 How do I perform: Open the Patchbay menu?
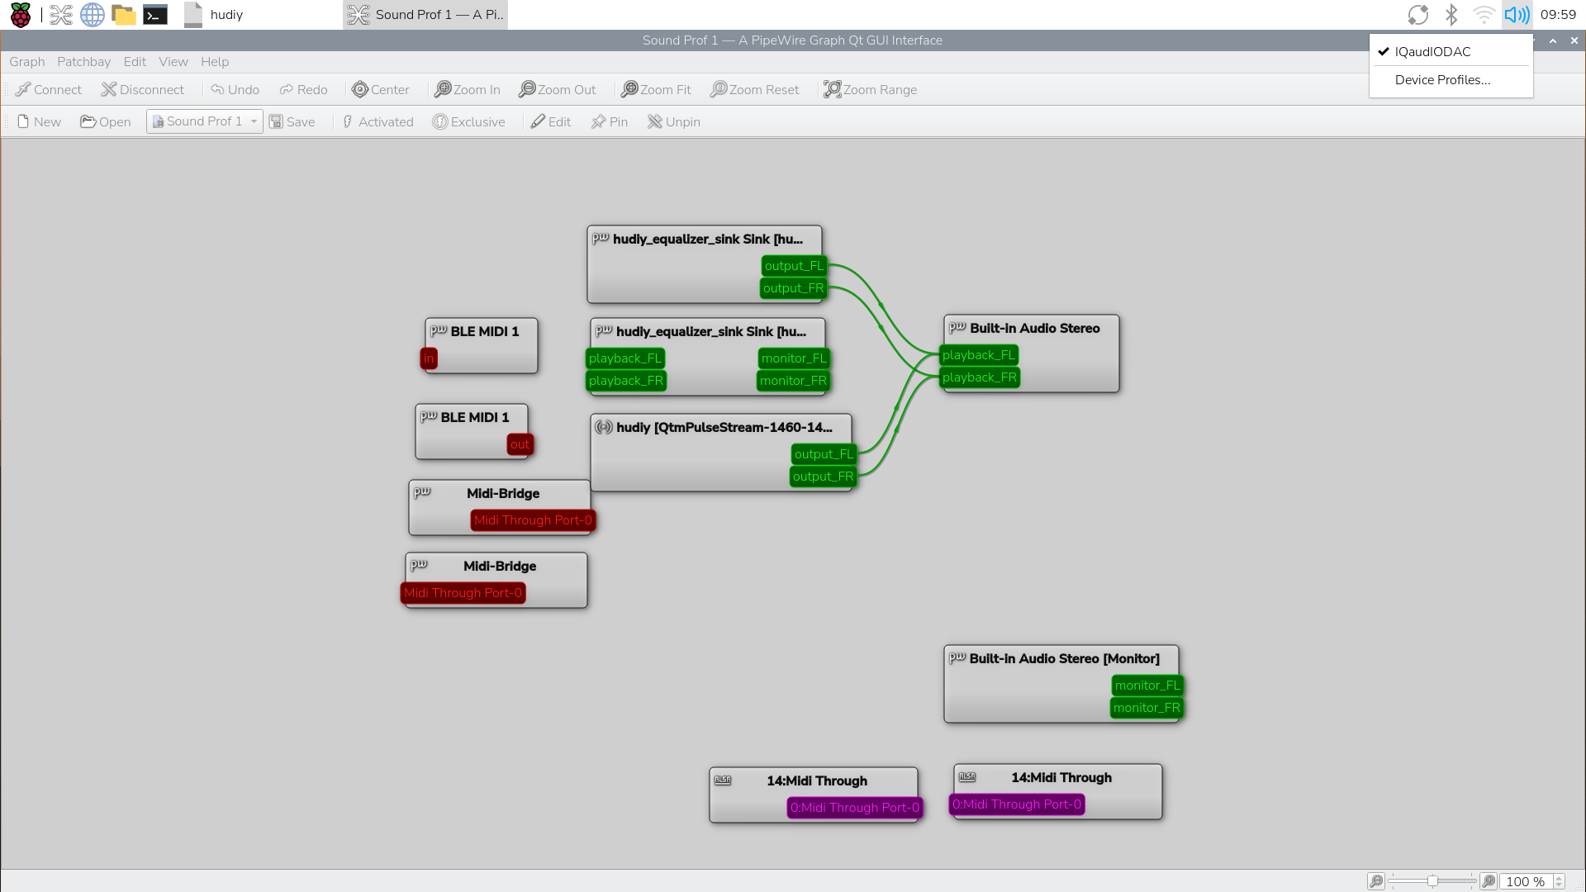(83, 62)
